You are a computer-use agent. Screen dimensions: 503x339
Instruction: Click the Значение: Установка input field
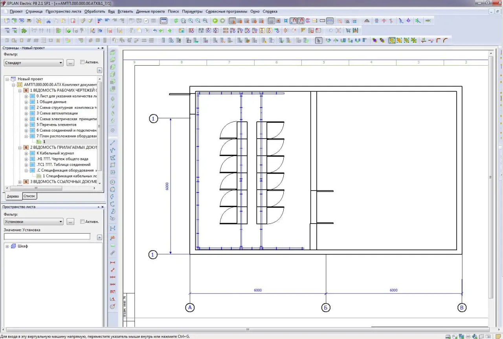tap(47, 236)
